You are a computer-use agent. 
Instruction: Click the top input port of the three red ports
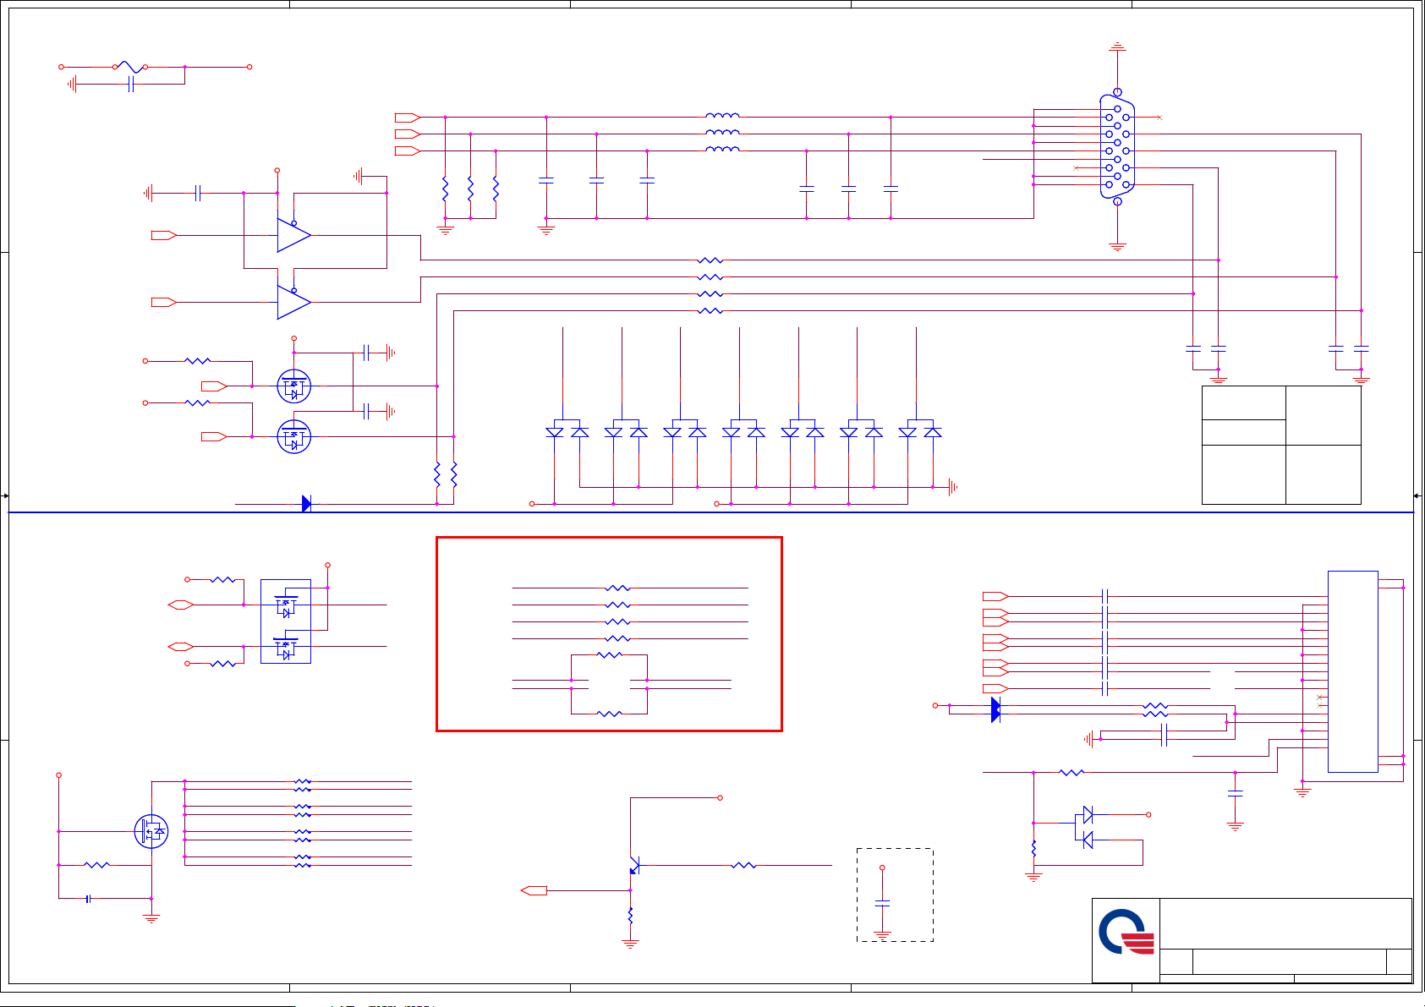[x=408, y=117]
